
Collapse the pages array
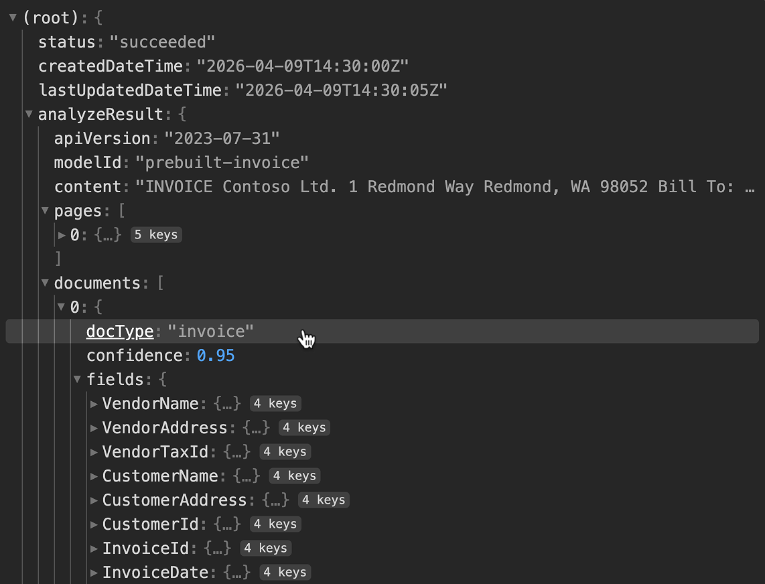[x=45, y=211]
